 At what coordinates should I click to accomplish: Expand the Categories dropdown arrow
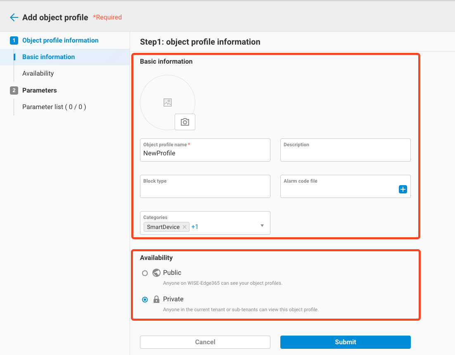click(262, 226)
